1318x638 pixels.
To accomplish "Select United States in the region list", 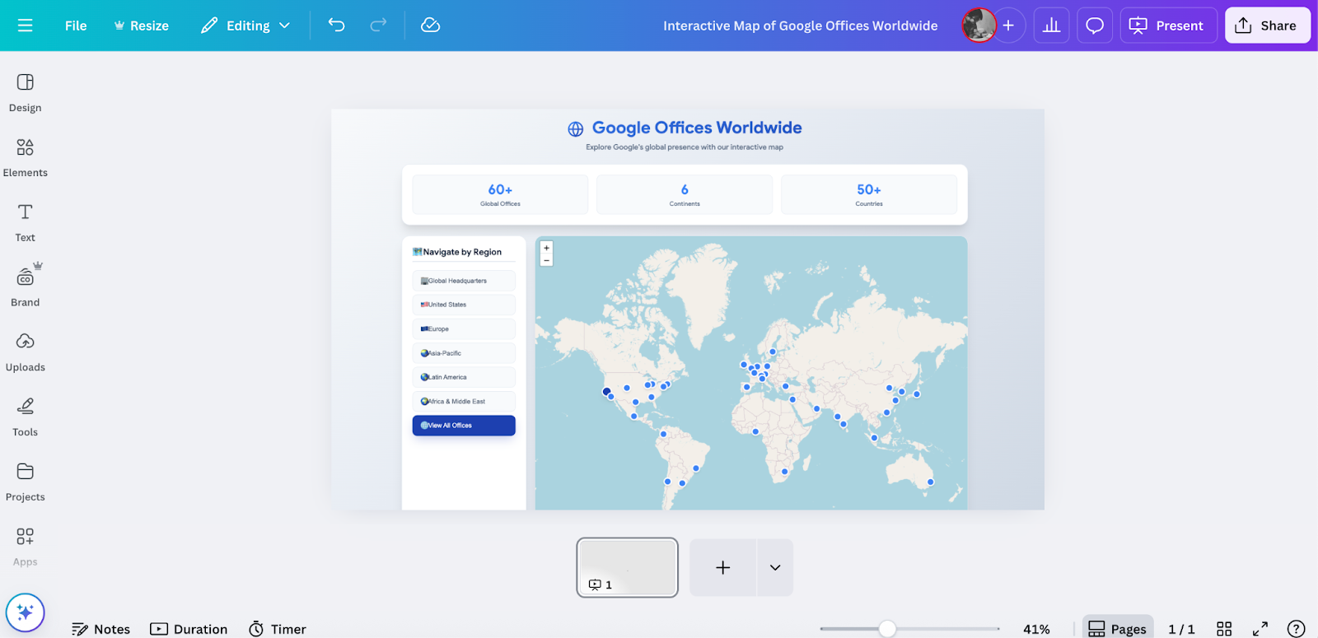I will 464,305.
